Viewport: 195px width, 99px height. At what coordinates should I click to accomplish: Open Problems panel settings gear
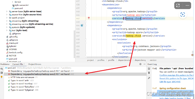tap(140, 64)
